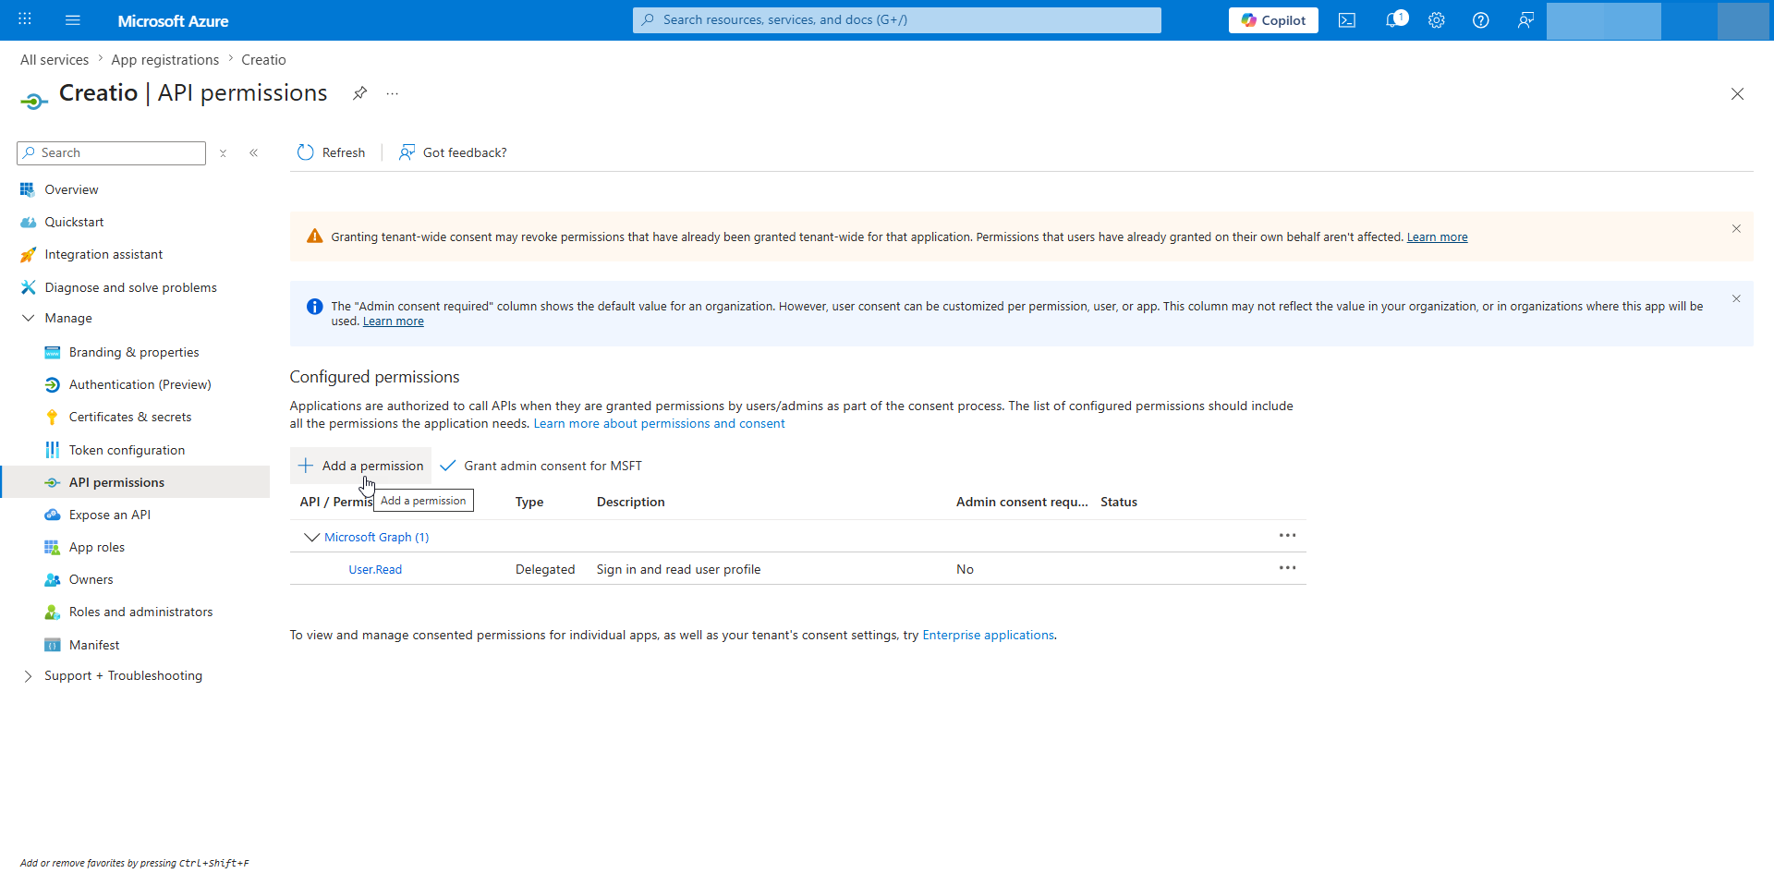Collapse the left navigation pane

253,153
